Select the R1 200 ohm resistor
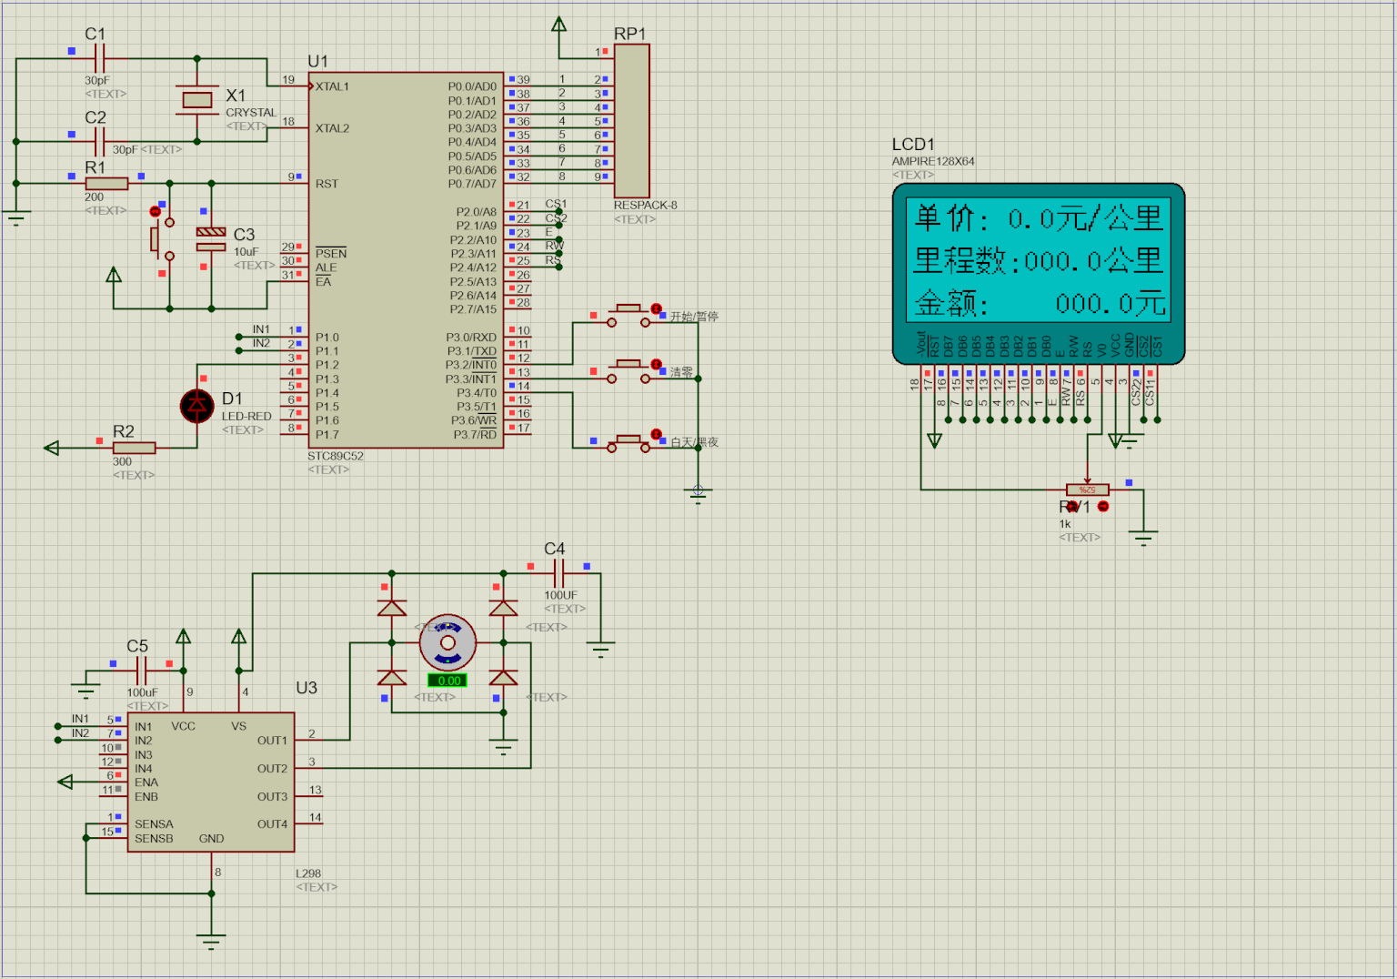Screen dimensions: 1397x979 106,184
